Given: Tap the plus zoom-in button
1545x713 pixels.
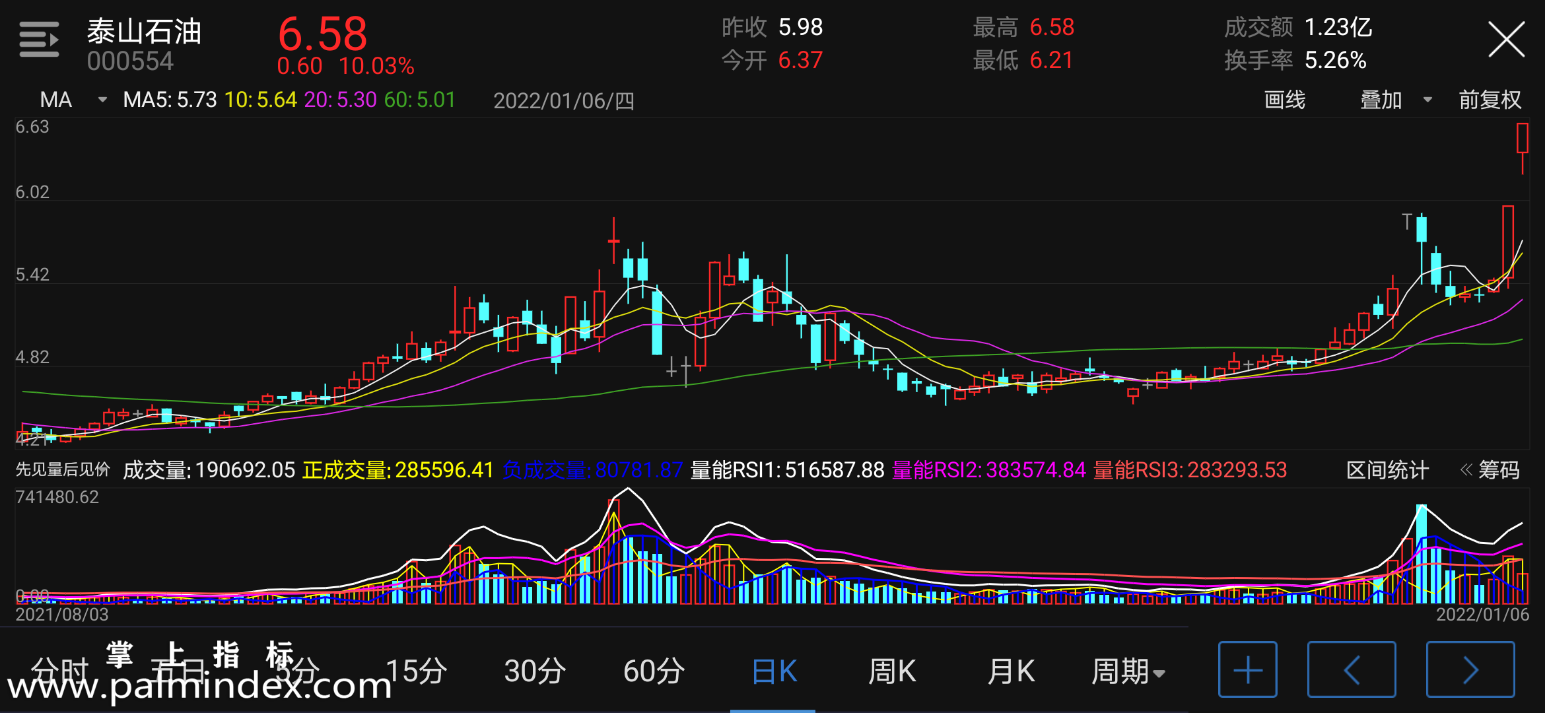Looking at the screenshot, I should tap(1247, 669).
